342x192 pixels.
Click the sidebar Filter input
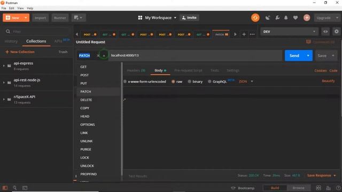pyautogui.click(x=37, y=31)
